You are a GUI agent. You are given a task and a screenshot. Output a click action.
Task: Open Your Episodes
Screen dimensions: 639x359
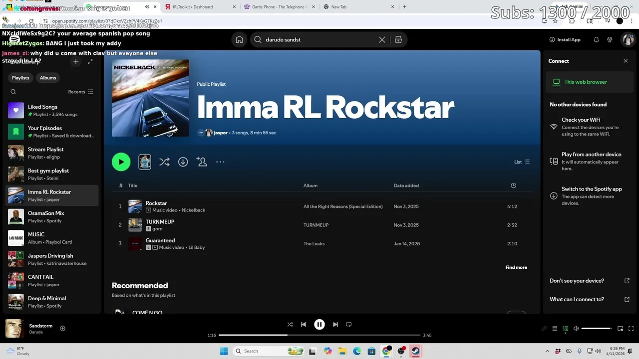[x=52, y=132]
